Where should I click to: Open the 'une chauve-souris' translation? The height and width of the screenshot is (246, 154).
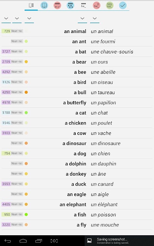(112, 52)
